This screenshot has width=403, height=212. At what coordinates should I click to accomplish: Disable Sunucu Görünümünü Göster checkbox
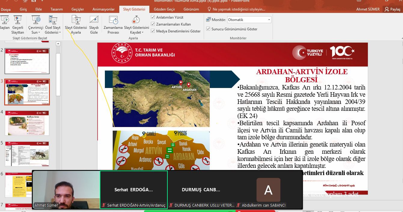click(x=208, y=29)
